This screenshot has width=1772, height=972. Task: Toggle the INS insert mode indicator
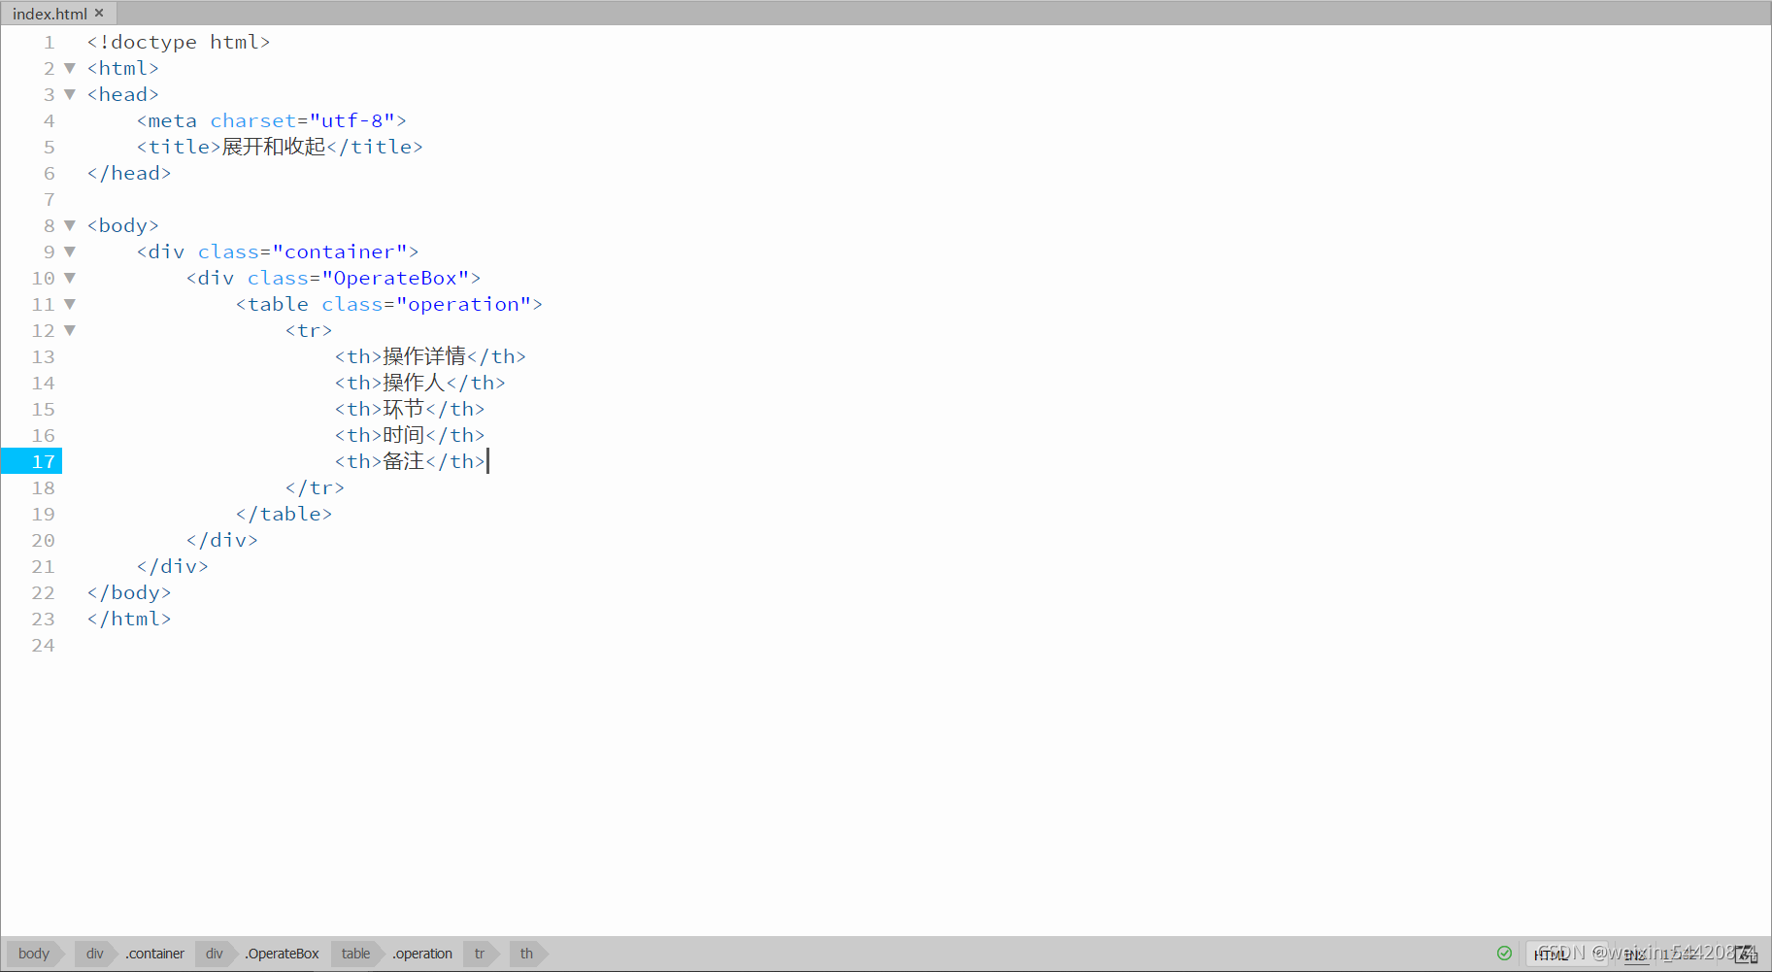click(1635, 955)
